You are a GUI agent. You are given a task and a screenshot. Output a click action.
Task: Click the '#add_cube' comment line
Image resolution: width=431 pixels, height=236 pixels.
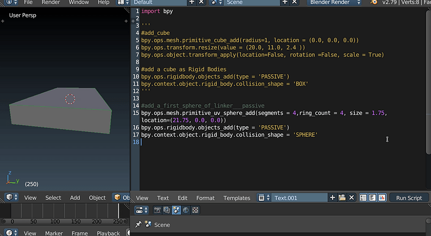tap(155, 33)
